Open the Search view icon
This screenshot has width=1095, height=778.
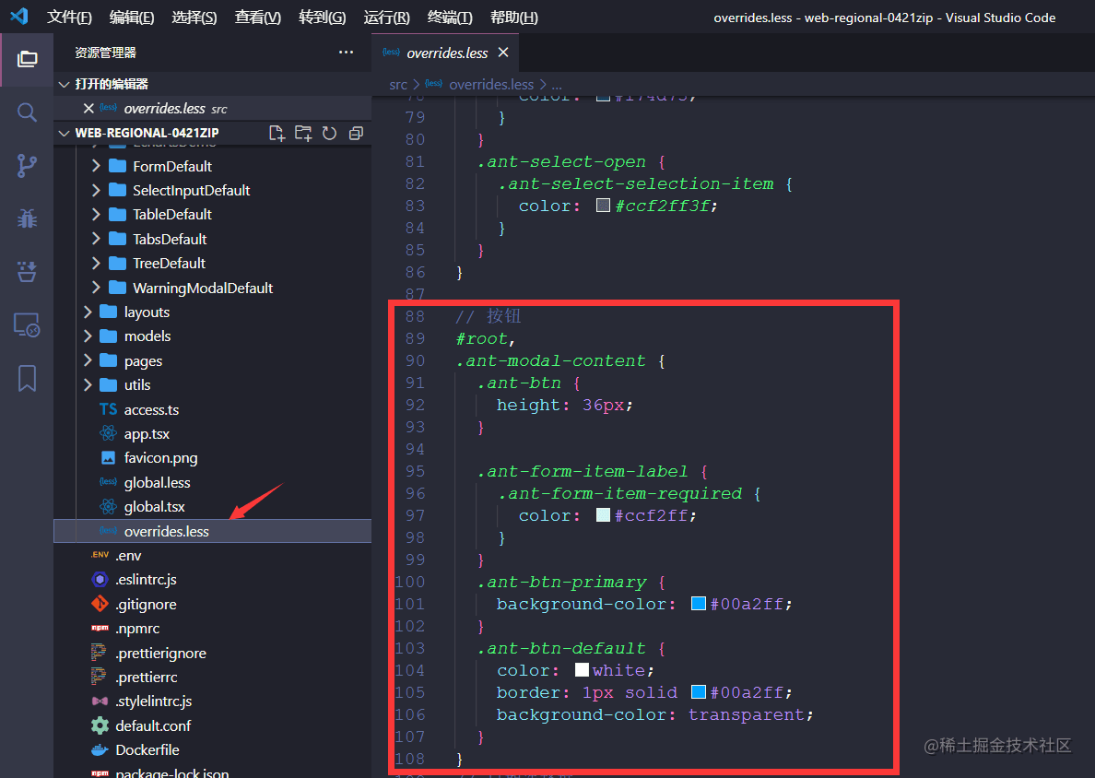click(x=27, y=112)
